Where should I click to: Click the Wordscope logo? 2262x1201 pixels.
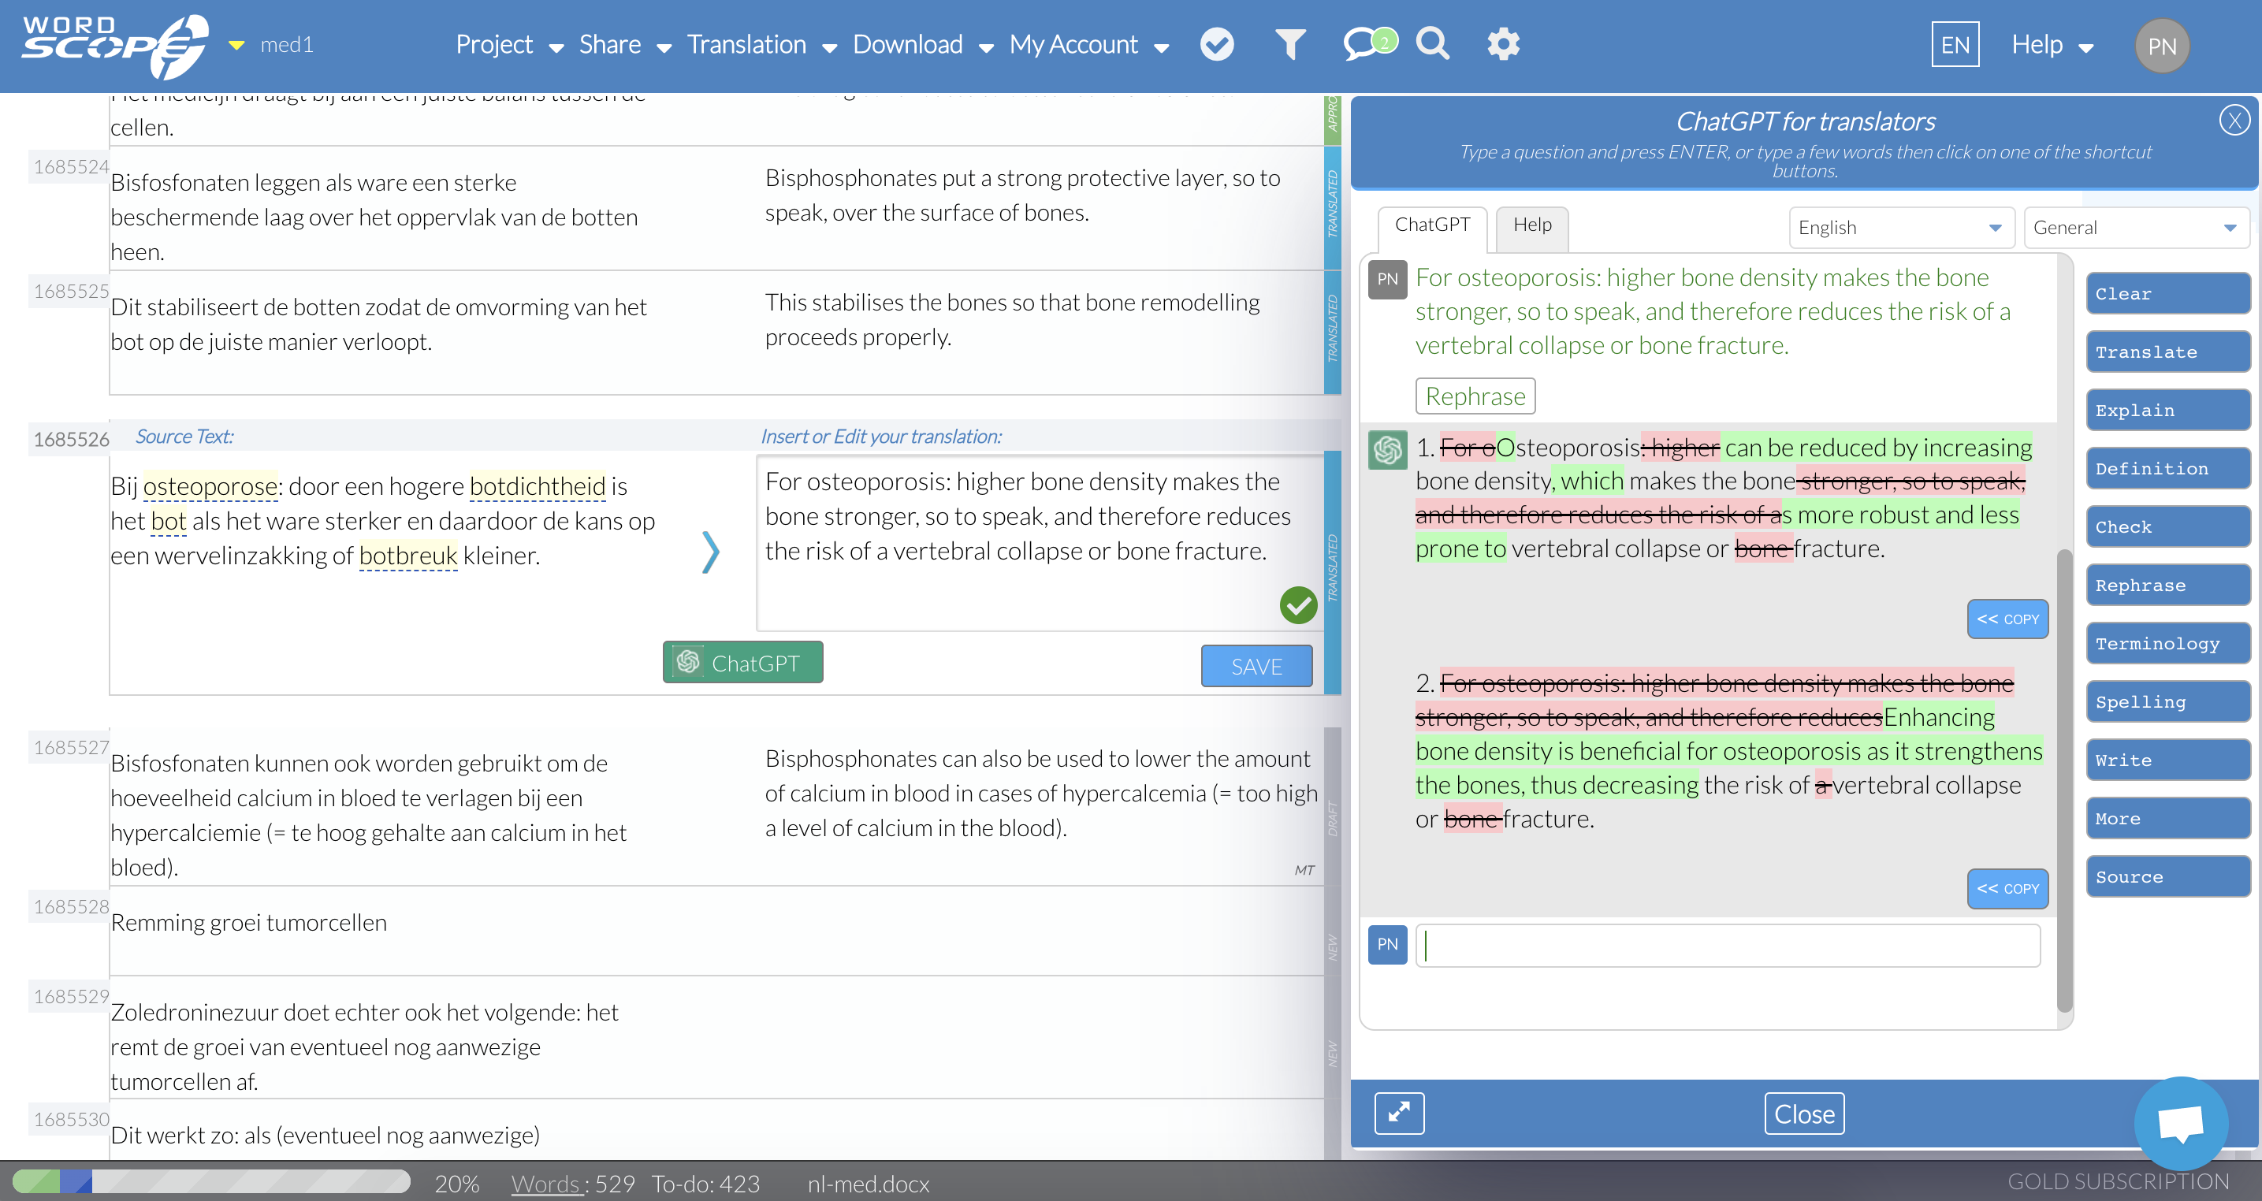click(x=115, y=46)
